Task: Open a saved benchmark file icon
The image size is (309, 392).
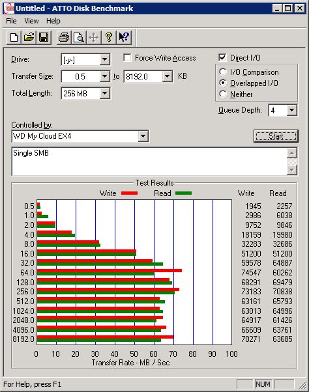Action: [29, 38]
